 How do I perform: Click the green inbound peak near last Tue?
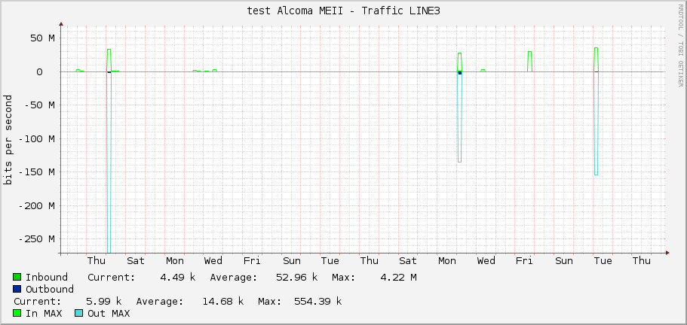pos(597,59)
